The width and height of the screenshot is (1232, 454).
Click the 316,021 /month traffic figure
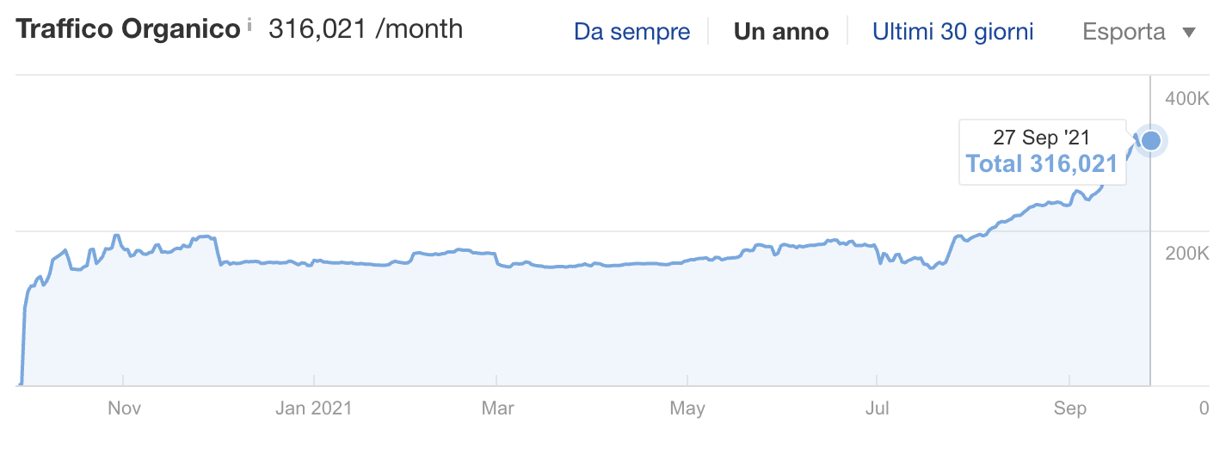point(366,29)
